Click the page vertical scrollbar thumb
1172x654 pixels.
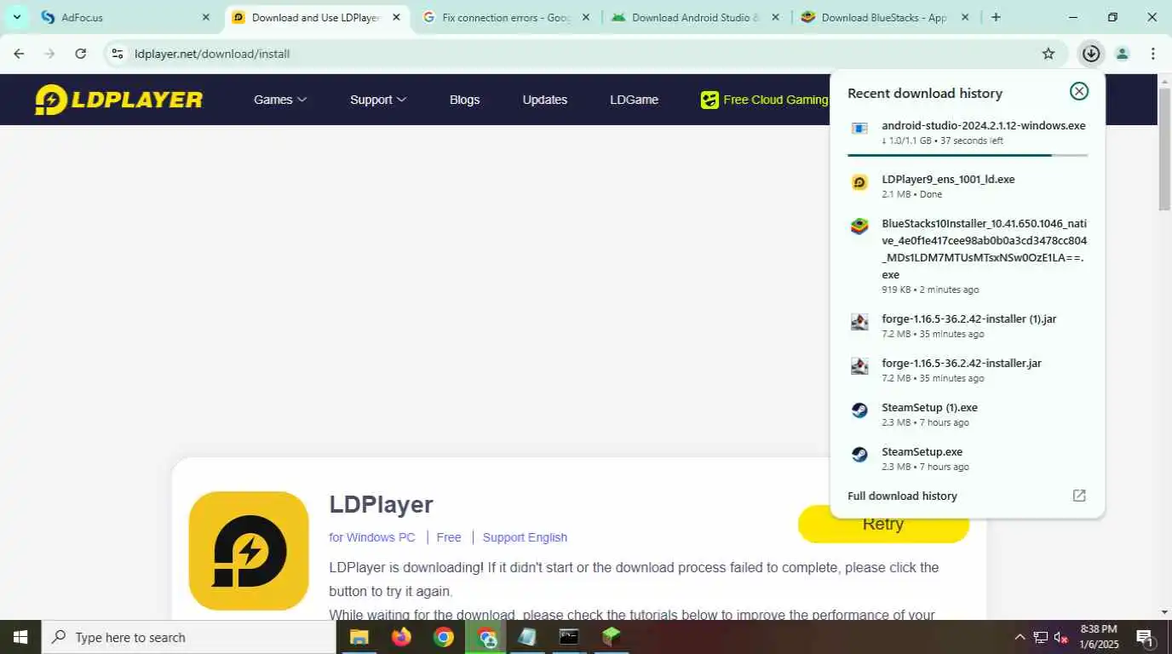(1164, 148)
